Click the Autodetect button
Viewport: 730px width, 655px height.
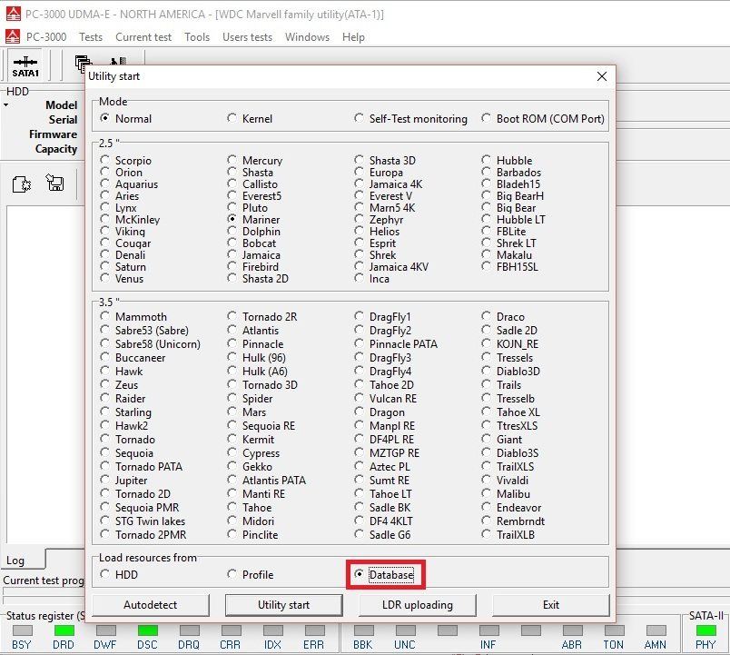tap(151, 605)
